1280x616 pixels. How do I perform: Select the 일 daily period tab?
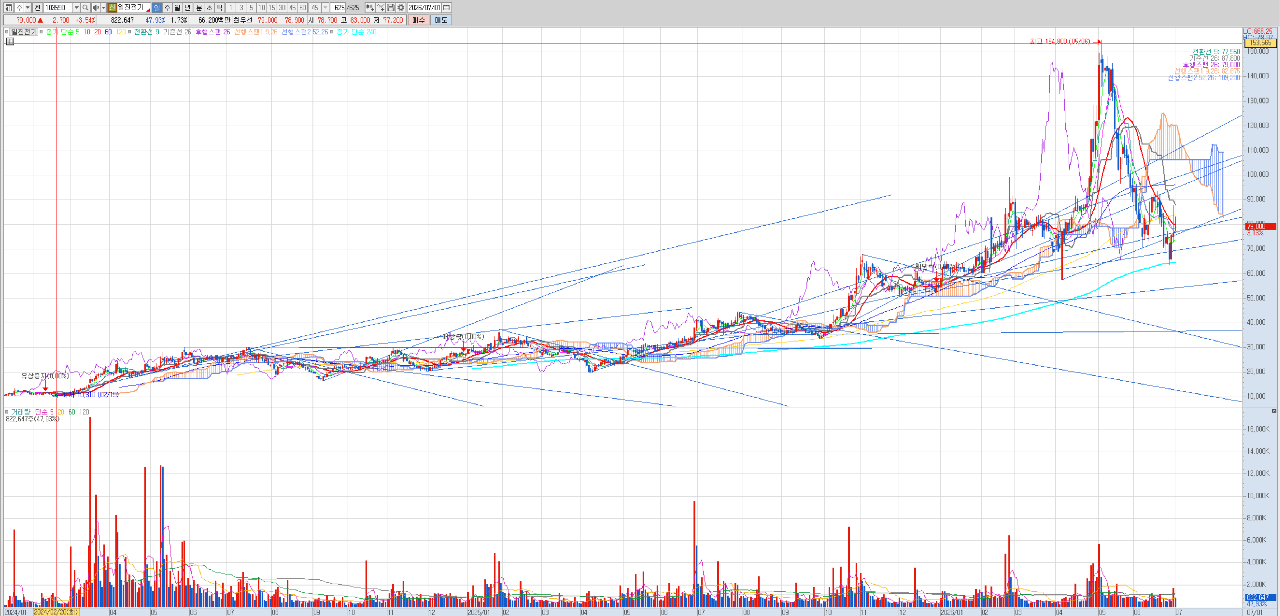(x=157, y=8)
